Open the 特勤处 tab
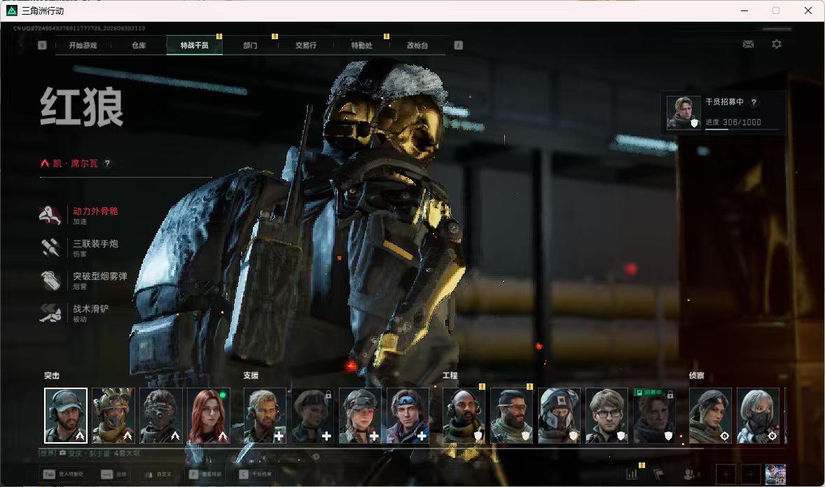This screenshot has height=487, width=825. pos(361,45)
